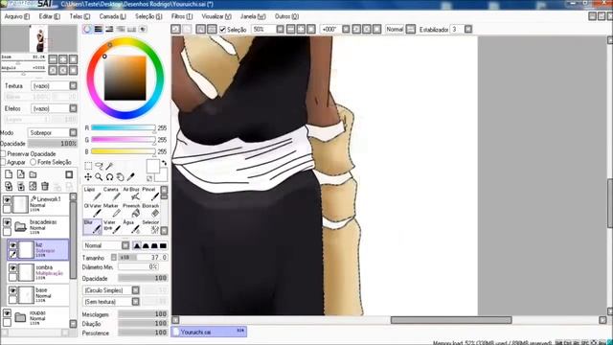Open the Estabilizador value dropdown

pos(468,30)
